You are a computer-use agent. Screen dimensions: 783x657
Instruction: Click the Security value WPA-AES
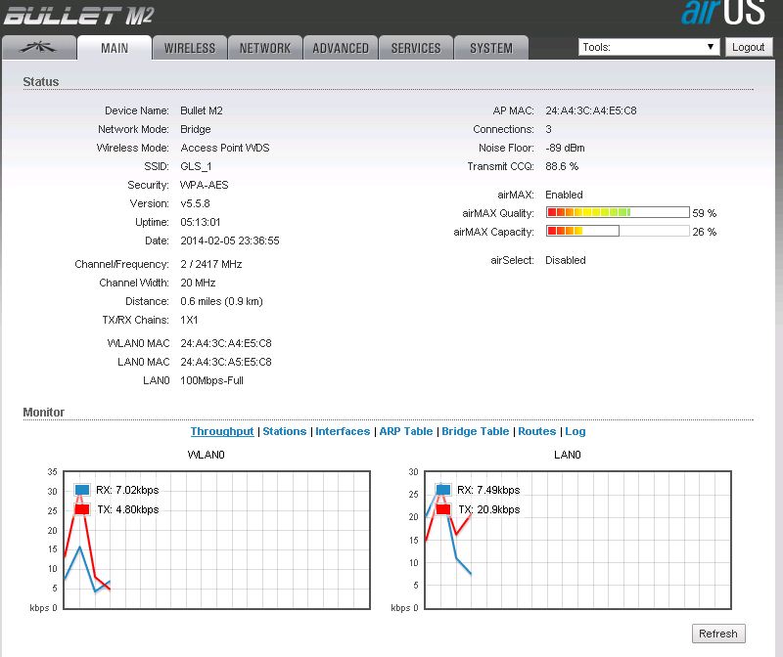205,185
